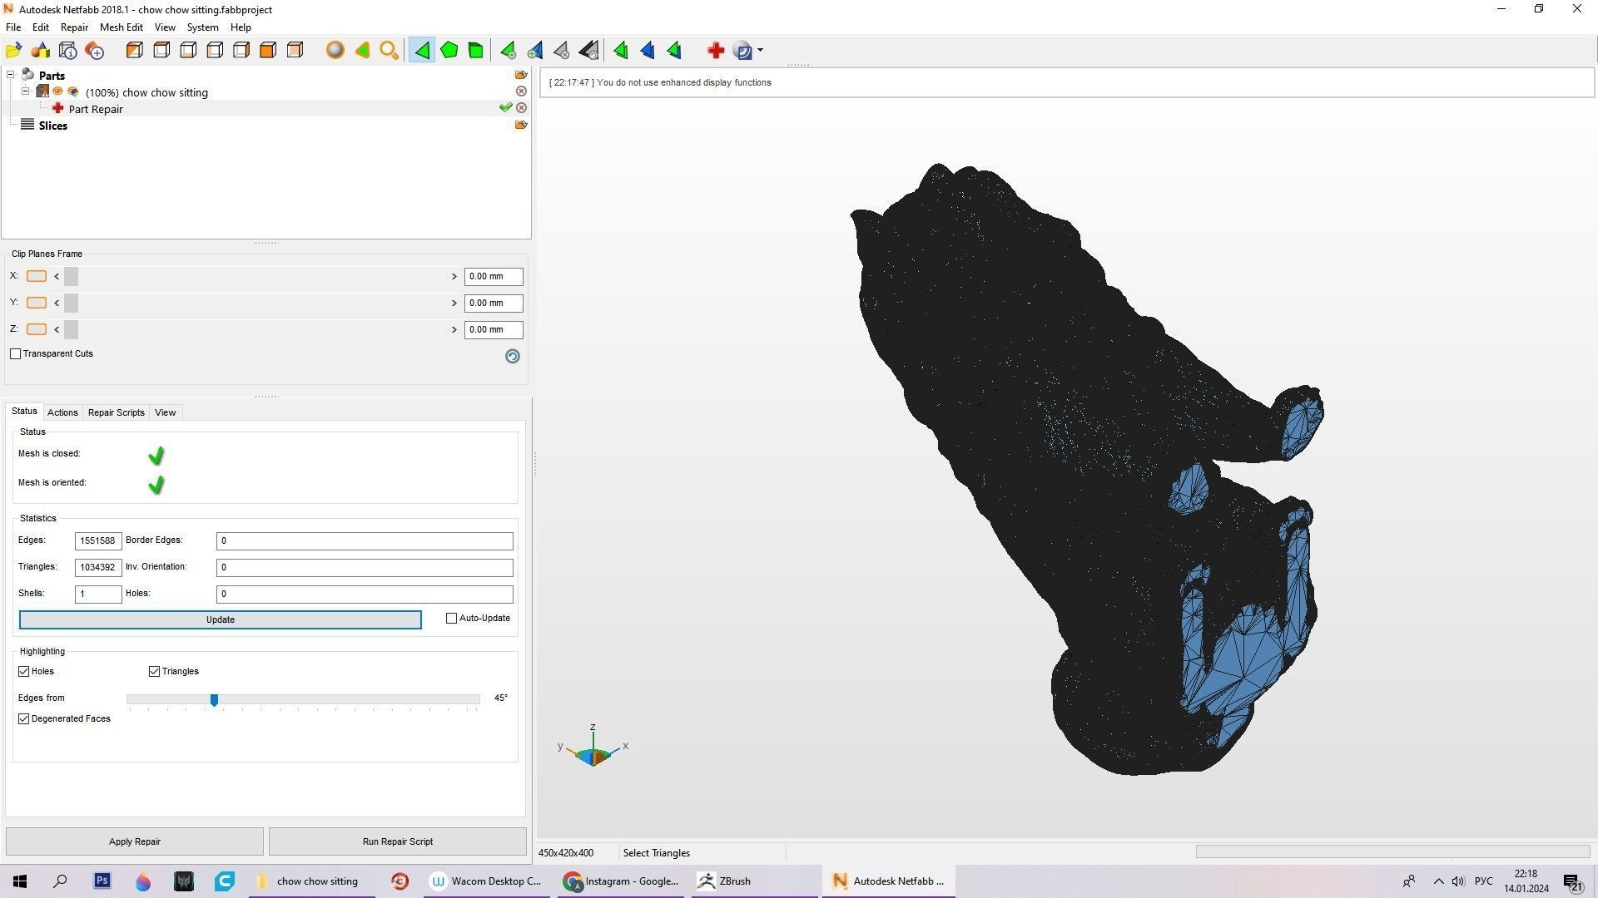Collapse the chow chow sitting tree node
1598x898 pixels.
(26, 92)
